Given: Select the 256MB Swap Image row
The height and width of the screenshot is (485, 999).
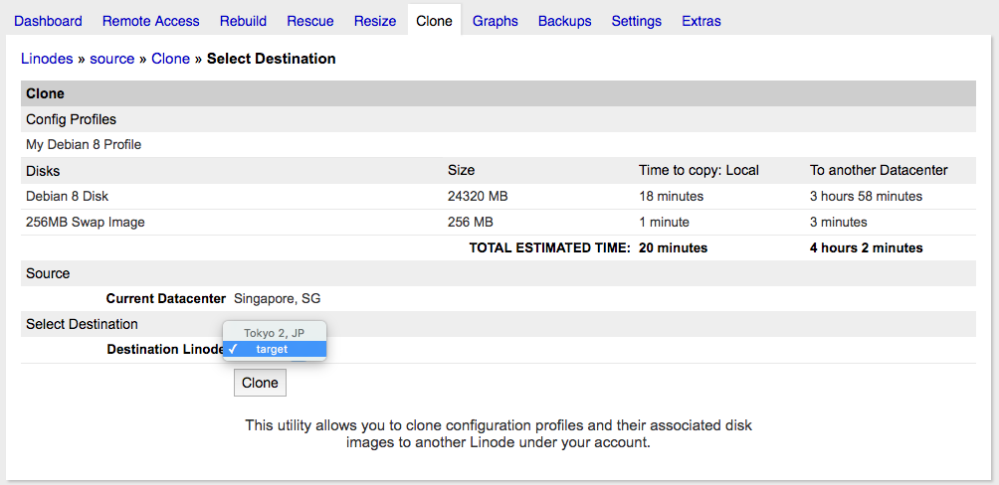Looking at the screenshot, I should pos(85,223).
